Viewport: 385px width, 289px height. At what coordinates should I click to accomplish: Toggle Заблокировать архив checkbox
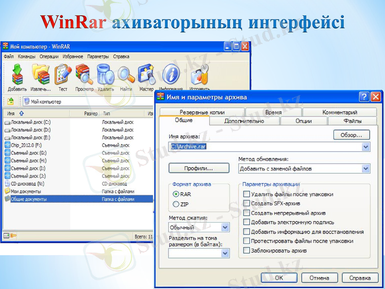coord(247,250)
